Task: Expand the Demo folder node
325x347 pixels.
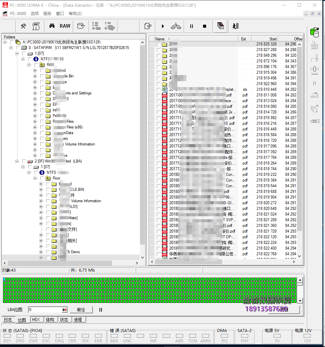Action: [41, 252]
